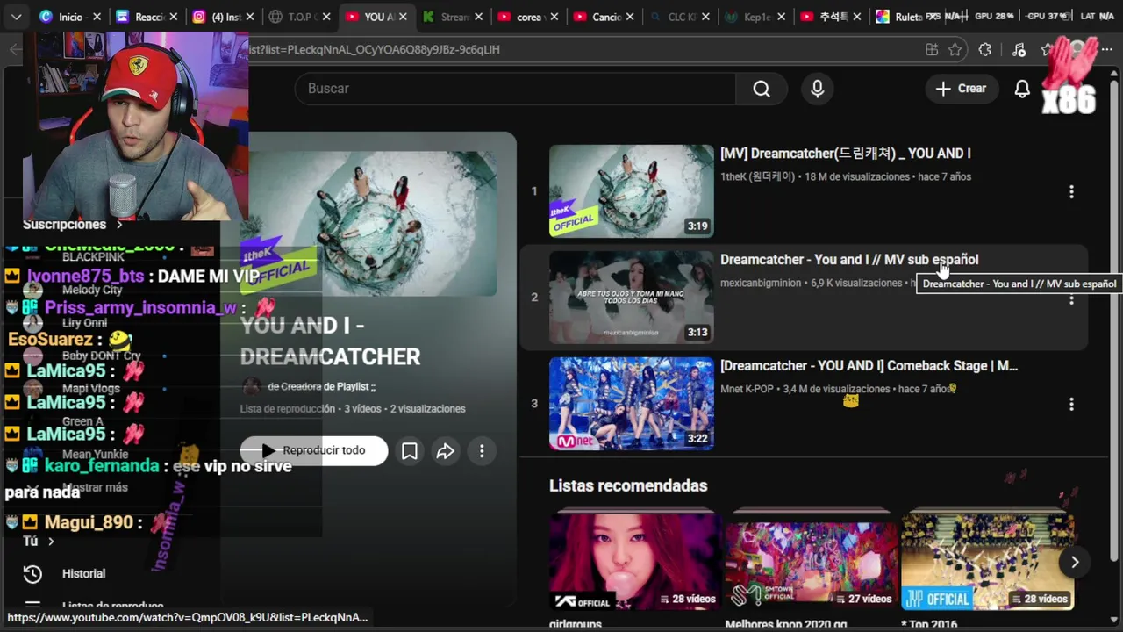This screenshot has width=1123, height=632.
Task: Save the playlist with bookmark icon
Action: (x=410, y=451)
